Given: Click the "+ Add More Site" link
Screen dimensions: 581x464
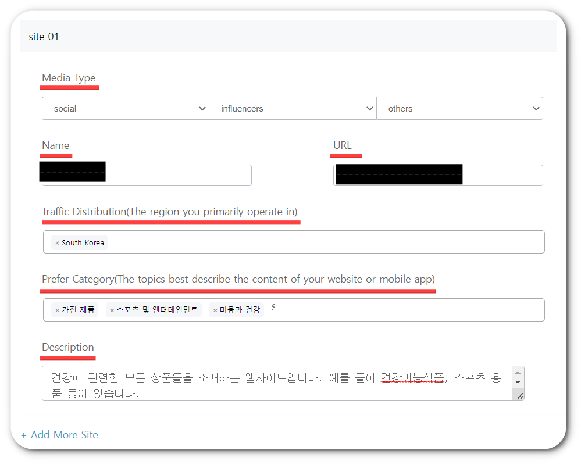Looking at the screenshot, I should tap(59, 434).
